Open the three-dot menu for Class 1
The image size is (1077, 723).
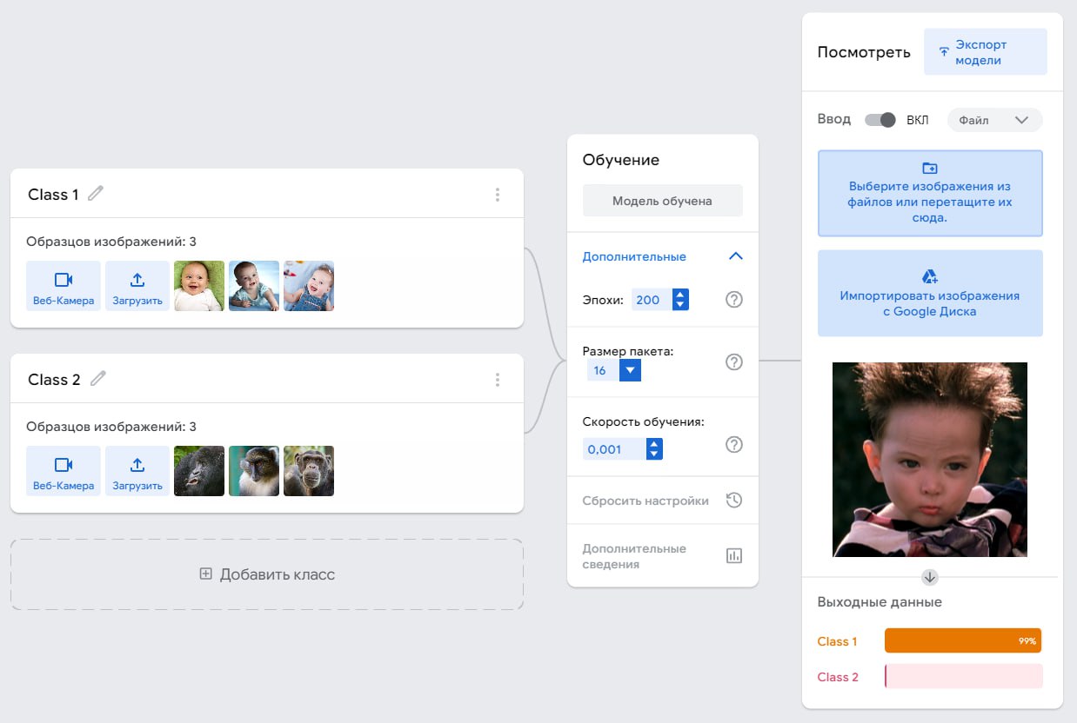[x=497, y=195]
